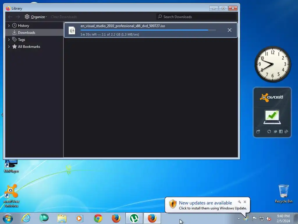The image size is (298, 224).
Task: Open the green globe browser taskbar icon
Action: click(44, 218)
